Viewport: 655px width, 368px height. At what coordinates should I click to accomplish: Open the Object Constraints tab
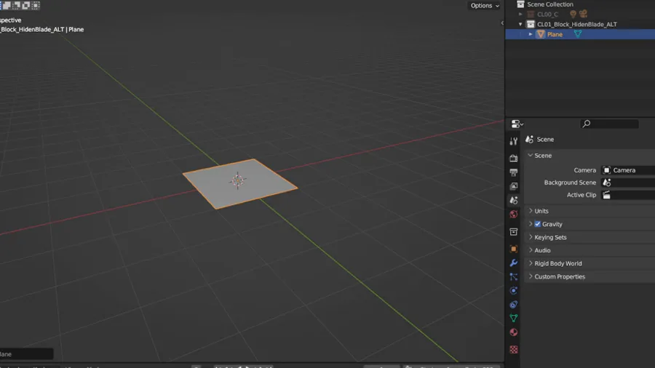point(513,305)
